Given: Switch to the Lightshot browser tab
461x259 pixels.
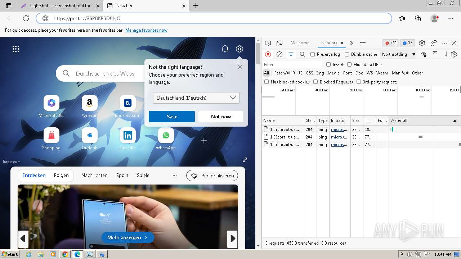Looking at the screenshot, I should (x=60, y=6).
